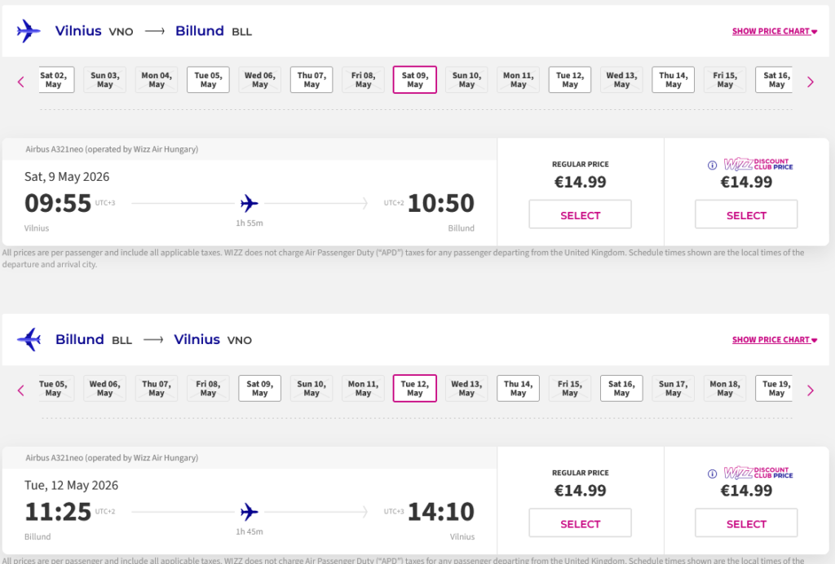Click the plane icon on the 09:55 flight timeline
Viewport: 835px width, 564px height.
point(250,203)
